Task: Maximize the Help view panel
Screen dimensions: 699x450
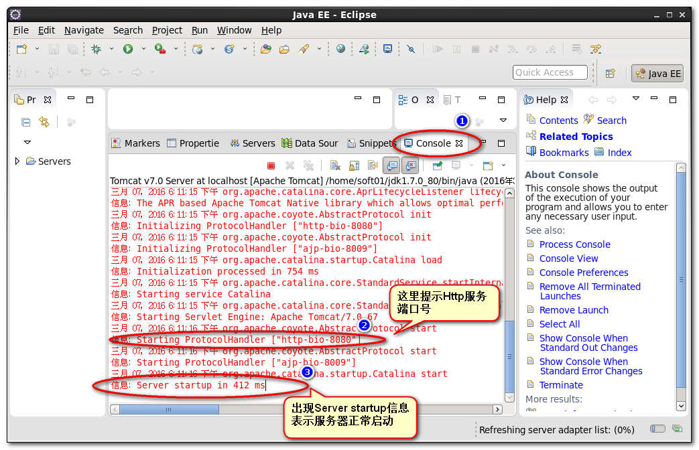Action: click(673, 99)
